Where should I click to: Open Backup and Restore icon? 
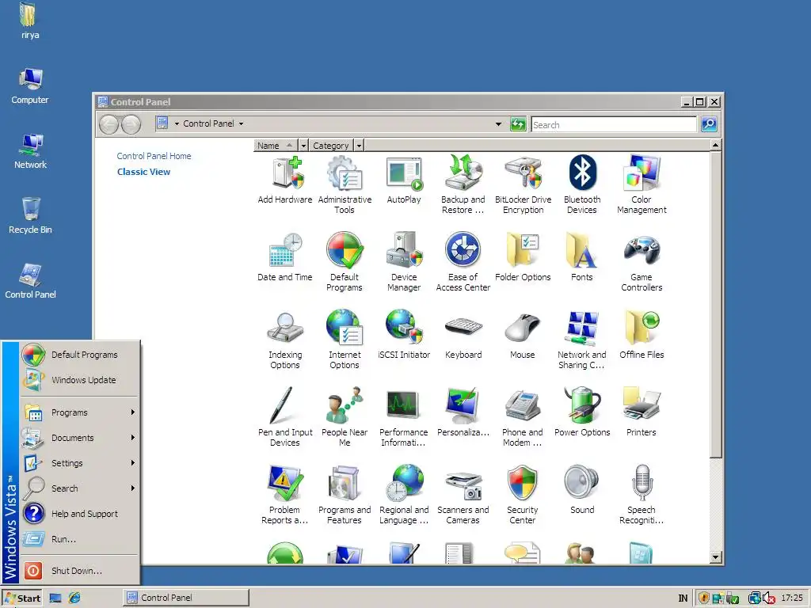coord(463,184)
